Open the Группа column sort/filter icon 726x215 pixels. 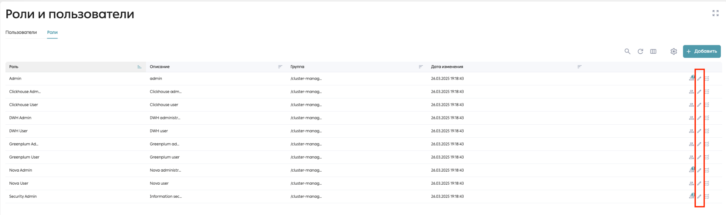tap(421, 67)
